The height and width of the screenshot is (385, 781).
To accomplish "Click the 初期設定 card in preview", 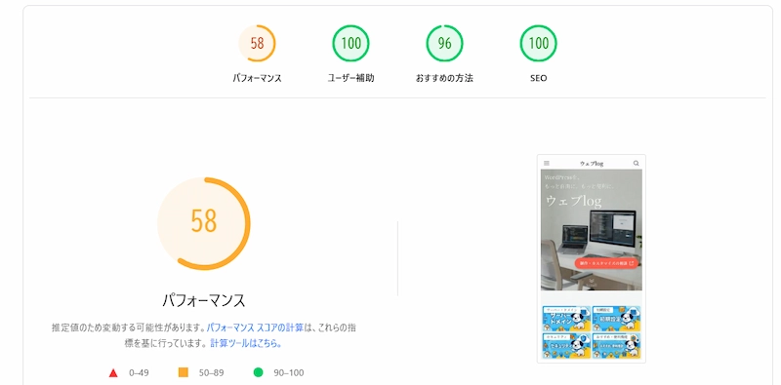I will [617, 319].
